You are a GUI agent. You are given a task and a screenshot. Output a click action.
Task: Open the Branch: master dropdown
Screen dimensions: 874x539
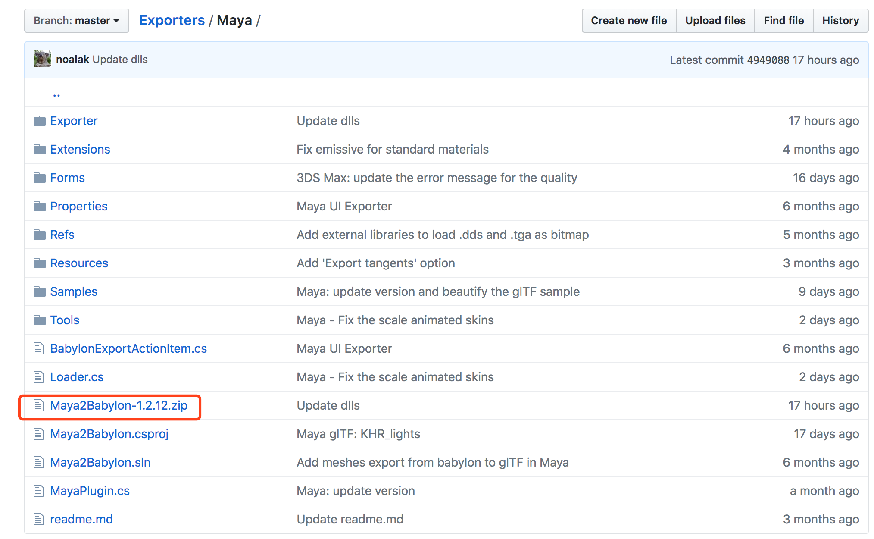76,21
